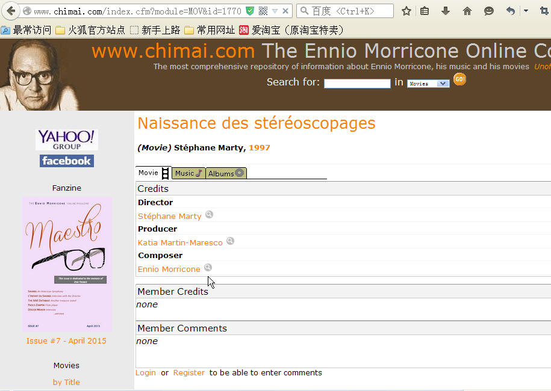Expand the address bar history dropdown arrow
The width and height of the screenshot is (551, 391).
[275, 11]
